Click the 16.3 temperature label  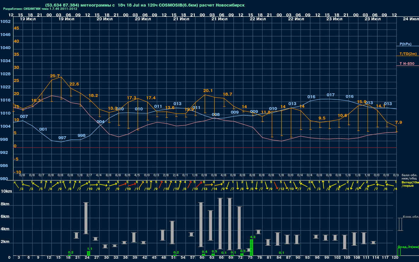pos(36,101)
